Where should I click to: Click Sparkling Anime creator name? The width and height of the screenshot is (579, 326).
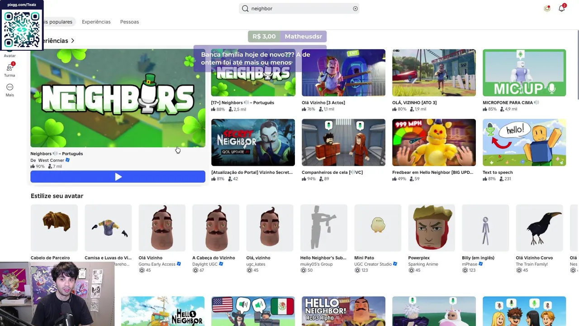click(423, 264)
